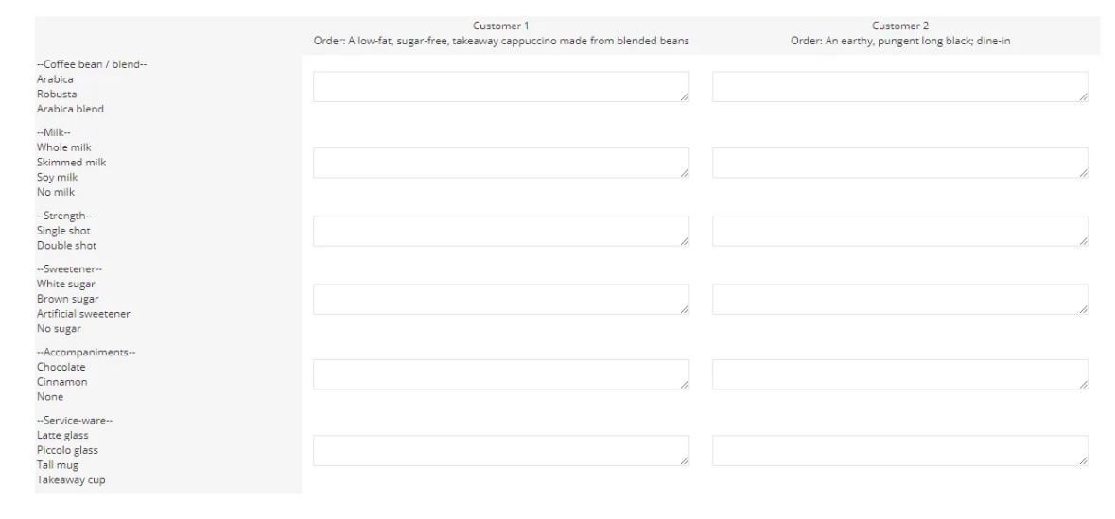Click Customer 2 Service-ware text box
Image resolution: width=1115 pixels, height=519 pixels.
899,451
